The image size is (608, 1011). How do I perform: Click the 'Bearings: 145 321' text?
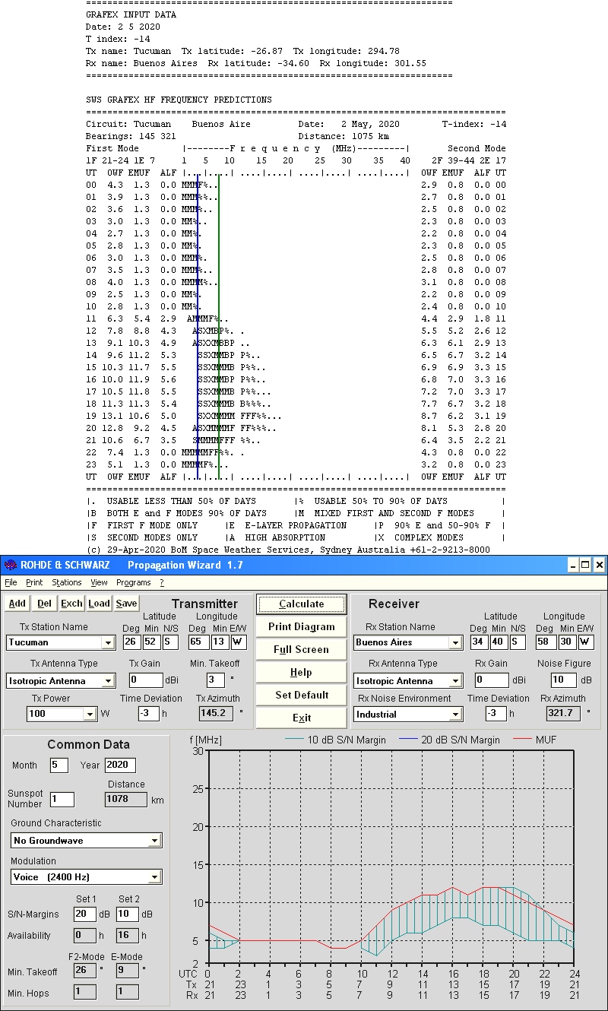click(131, 136)
